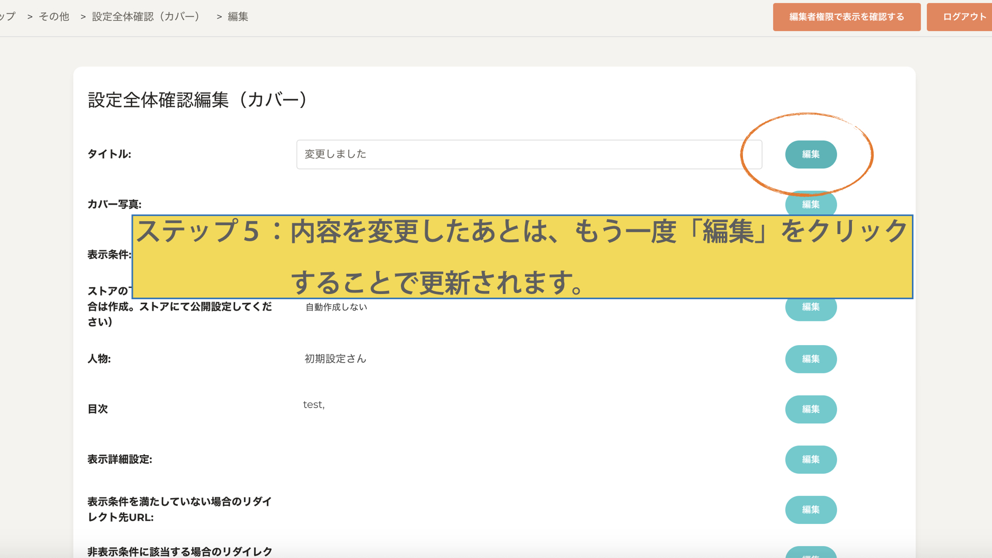This screenshot has width=992, height=558.
Task: Click the yellow ステップ5 instruction banner
Action: coord(522,256)
